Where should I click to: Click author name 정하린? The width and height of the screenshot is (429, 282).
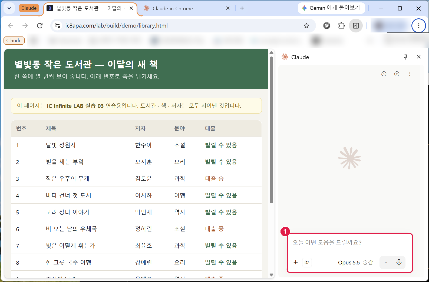tap(143, 229)
